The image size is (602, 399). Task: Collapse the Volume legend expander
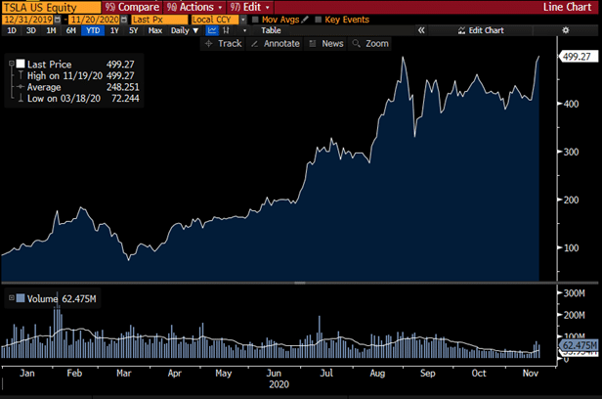[12, 298]
